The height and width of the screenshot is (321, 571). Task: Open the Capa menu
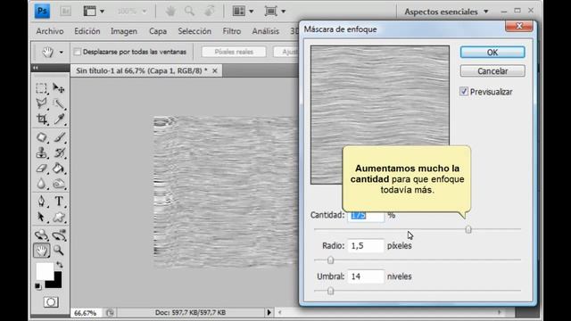158,31
